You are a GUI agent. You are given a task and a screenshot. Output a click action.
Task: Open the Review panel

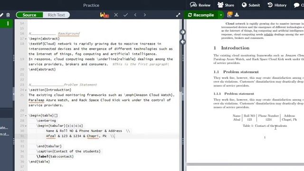click(200, 5)
